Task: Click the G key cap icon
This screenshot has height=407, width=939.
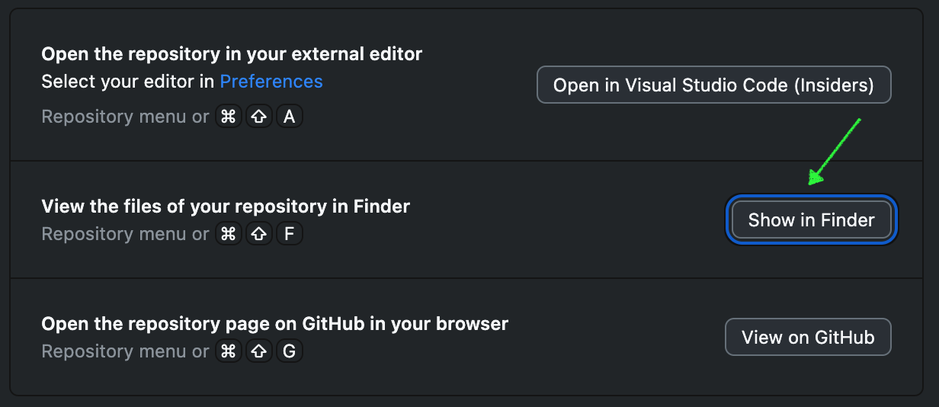Action: [x=289, y=351]
